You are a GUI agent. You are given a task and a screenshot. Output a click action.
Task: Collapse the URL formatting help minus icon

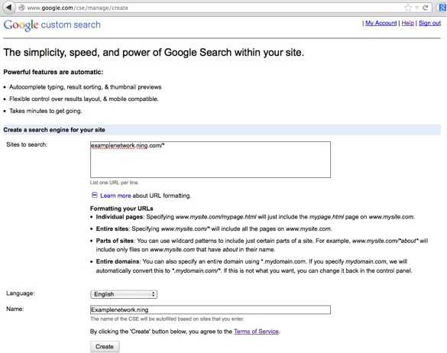click(x=94, y=195)
